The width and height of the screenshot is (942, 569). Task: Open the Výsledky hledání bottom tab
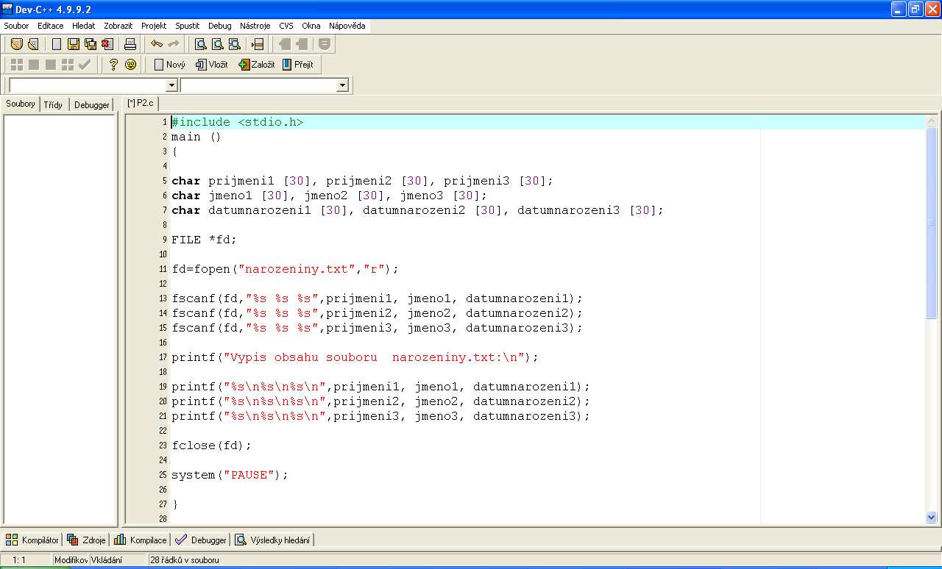(x=273, y=540)
